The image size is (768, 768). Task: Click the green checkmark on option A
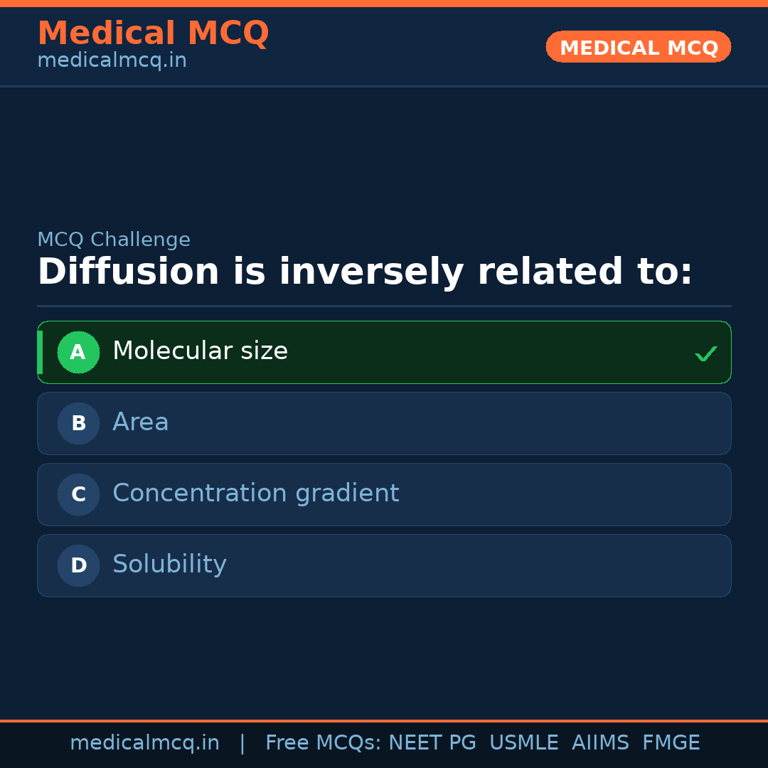click(705, 353)
